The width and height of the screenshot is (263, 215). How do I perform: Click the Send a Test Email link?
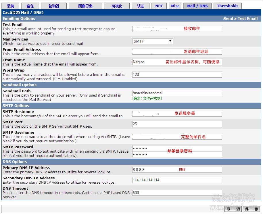tap(240, 18)
